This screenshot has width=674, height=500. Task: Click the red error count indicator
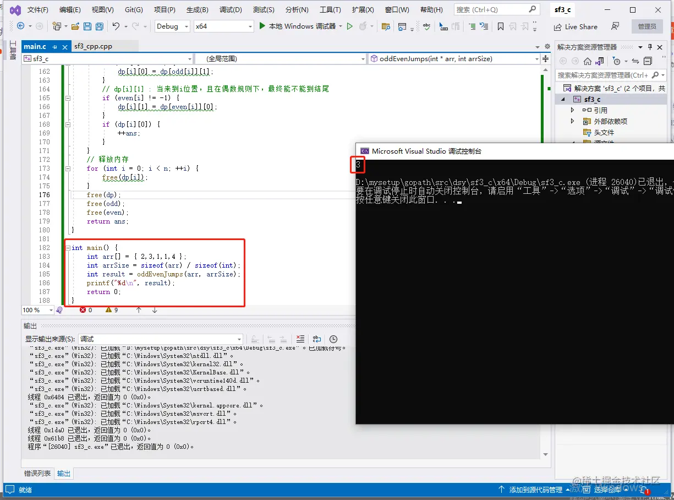click(x=86, y=310)
